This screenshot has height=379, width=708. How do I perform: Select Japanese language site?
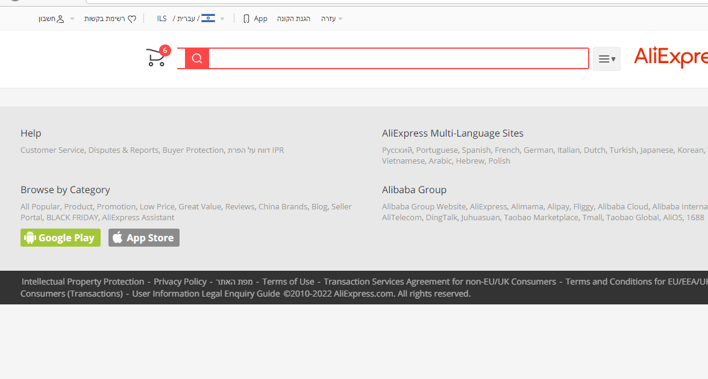pyautogui.click(x=657, y=150)
